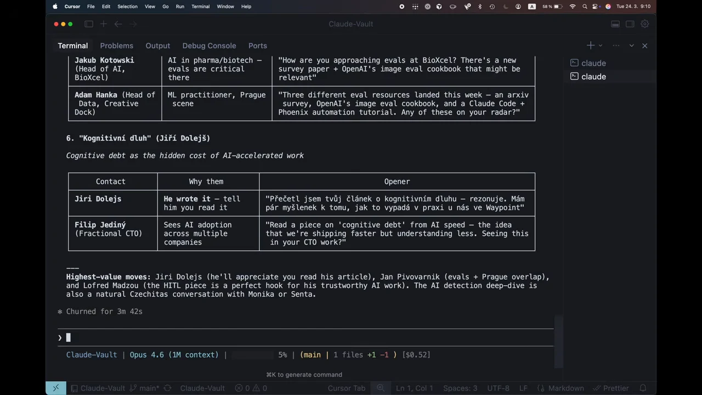Click the battery 58% indicator

tap(552, 7)
